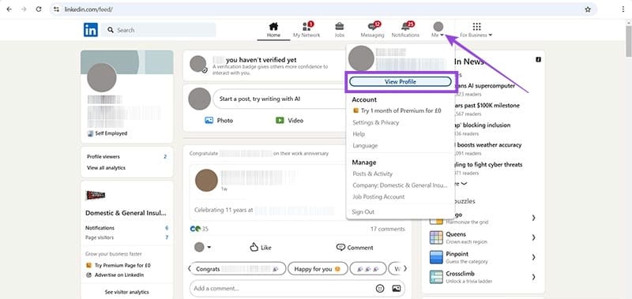
Task: Click the LinkedIn logo
Action: click(x=91, y=30)
